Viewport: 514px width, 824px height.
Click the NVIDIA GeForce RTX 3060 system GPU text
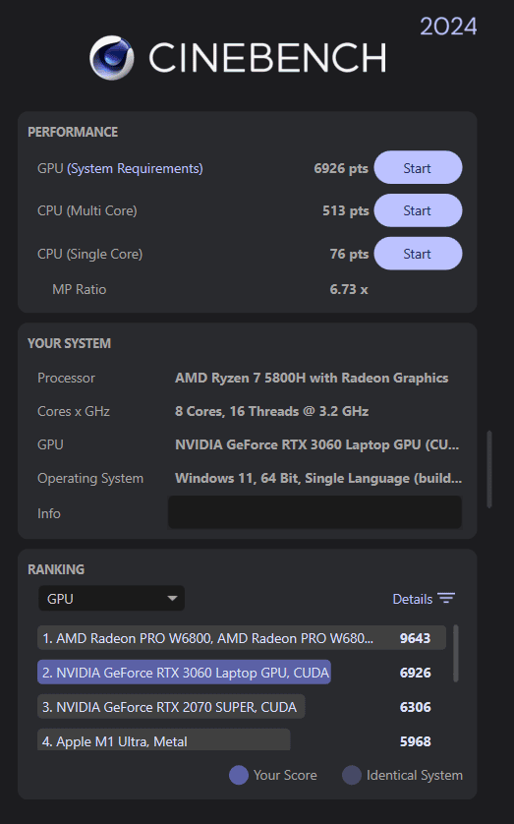pos(317,444)
